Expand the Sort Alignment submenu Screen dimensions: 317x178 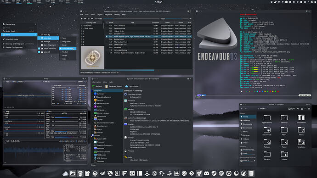coord(48,45)
